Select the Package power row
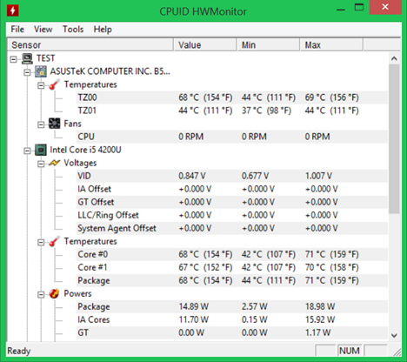The height and width of the screenshot is (362, 407). pos(232,306)
